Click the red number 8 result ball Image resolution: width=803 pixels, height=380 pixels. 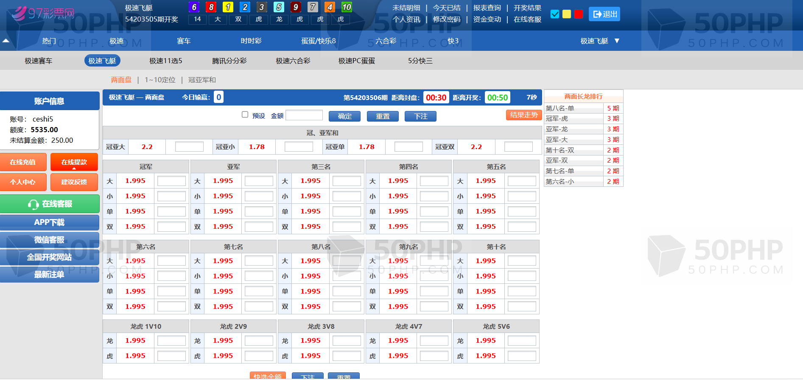point(211,7)
